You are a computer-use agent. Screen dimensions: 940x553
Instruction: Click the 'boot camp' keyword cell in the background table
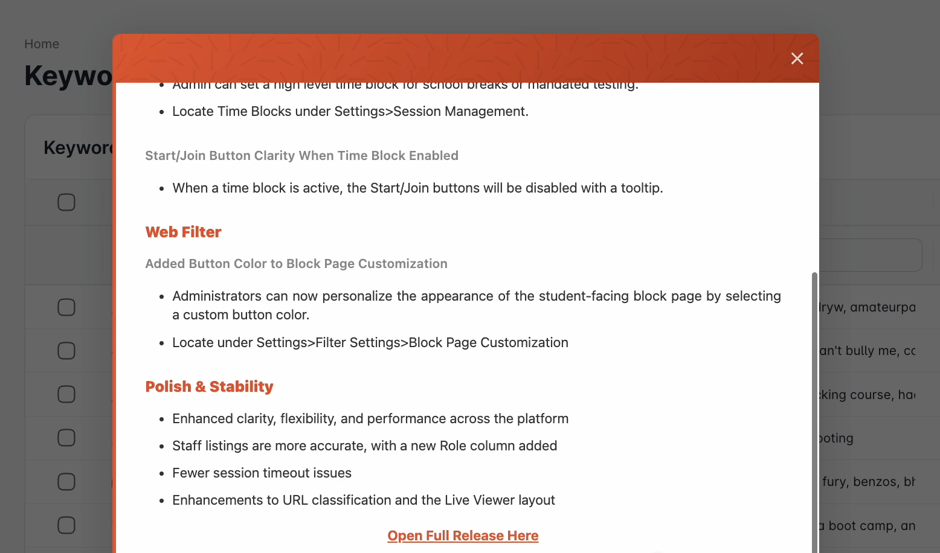868,526
